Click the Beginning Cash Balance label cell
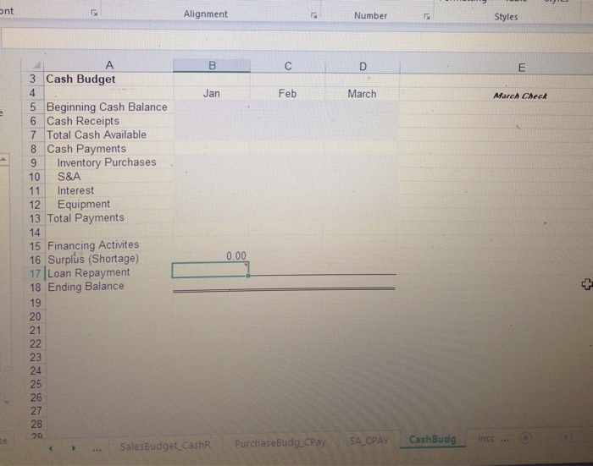This screenshot has width=593, height=466. [x=107, y=107]
